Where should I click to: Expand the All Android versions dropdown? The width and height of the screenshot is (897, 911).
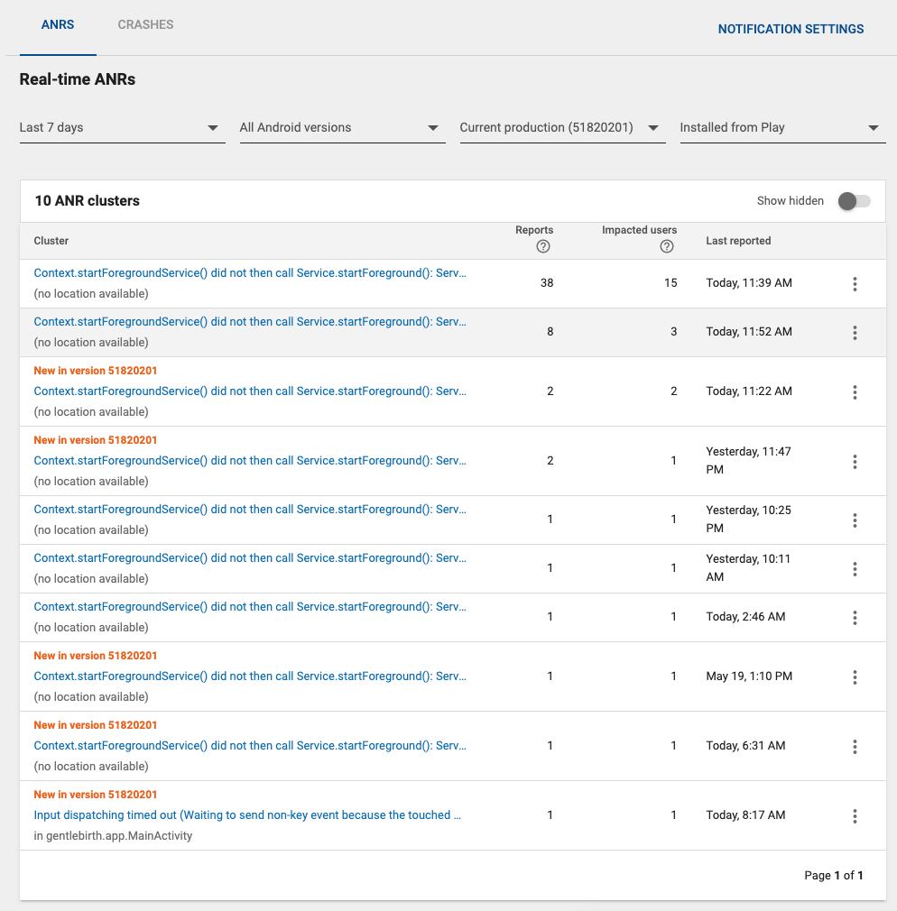[342, 127]
